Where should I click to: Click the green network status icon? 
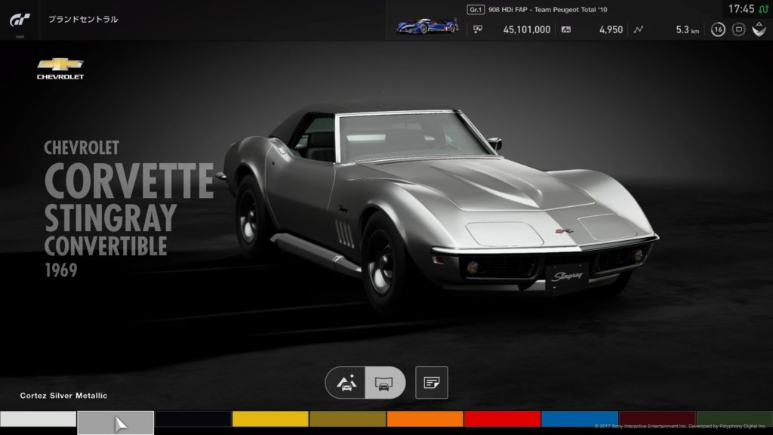pyautogui.click(x=763, y=9)
